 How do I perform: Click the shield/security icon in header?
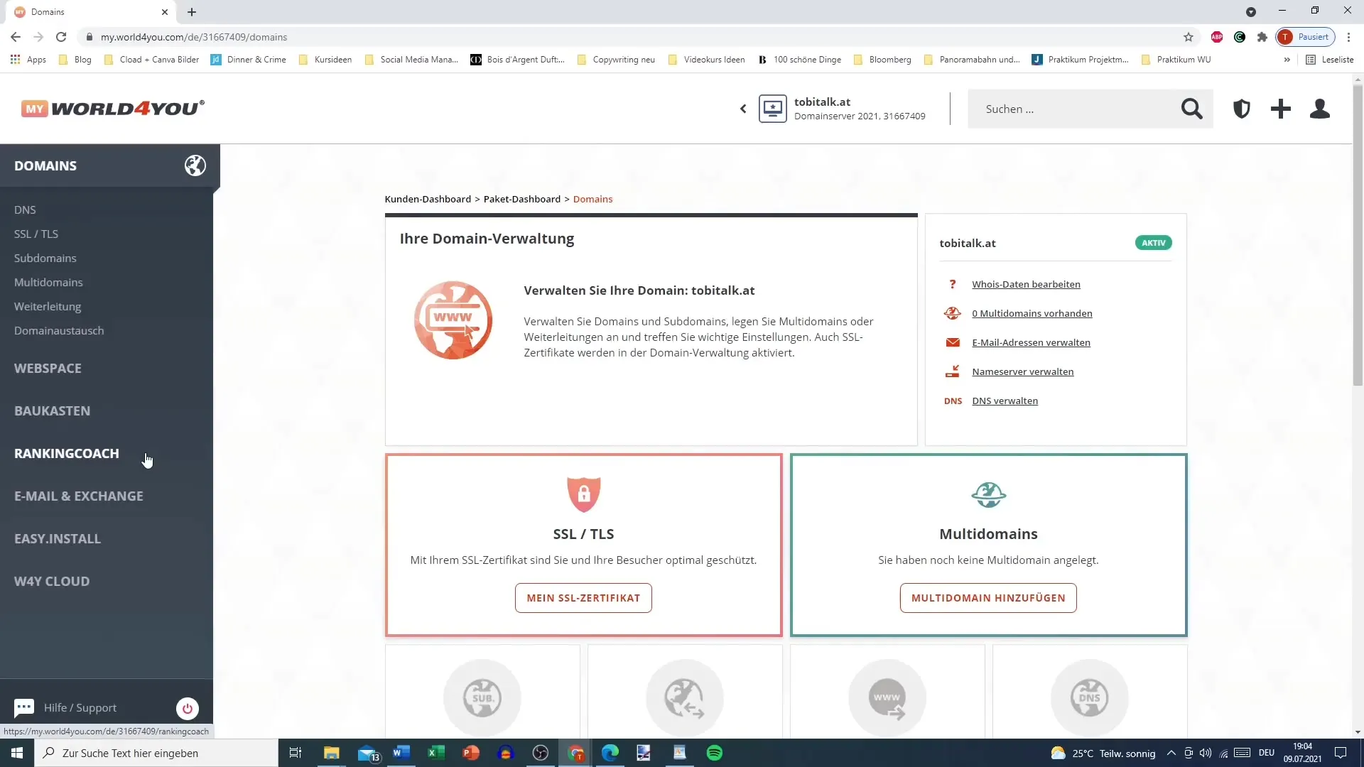click(1243, 109)
